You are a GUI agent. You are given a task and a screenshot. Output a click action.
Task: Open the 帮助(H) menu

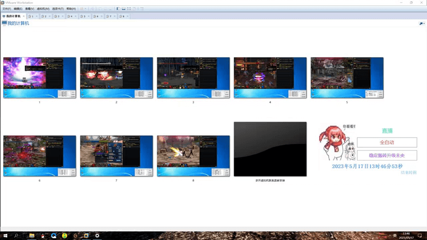(x=71, y=9)
